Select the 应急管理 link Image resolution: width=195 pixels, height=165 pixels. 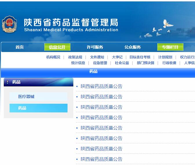click(x=100, y=63)
